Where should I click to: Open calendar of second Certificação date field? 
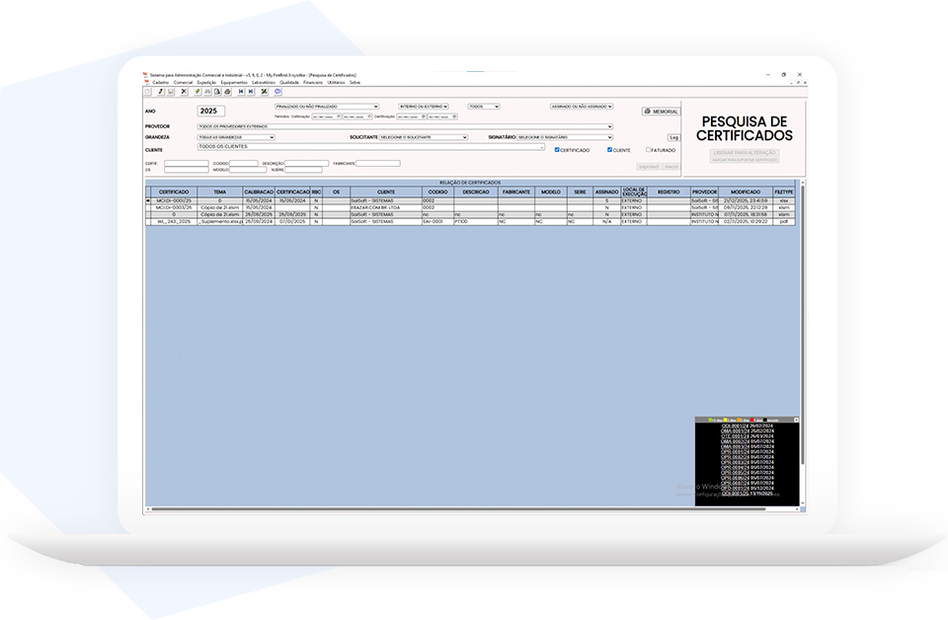[454, 116]
